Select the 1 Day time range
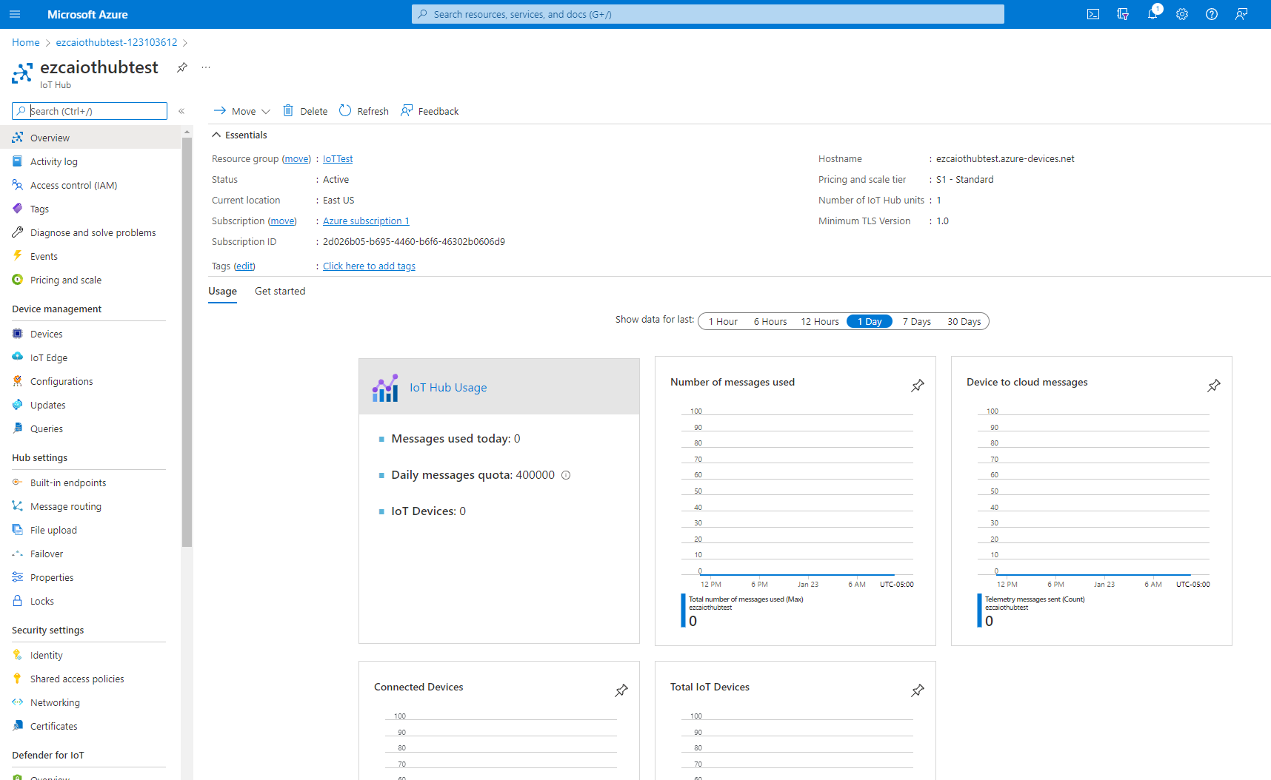This screenshot has width=1271, height=780. pyautogui.click(x=870, y=321)
